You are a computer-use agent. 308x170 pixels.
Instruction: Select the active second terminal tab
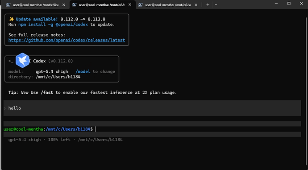pos(102,5)
